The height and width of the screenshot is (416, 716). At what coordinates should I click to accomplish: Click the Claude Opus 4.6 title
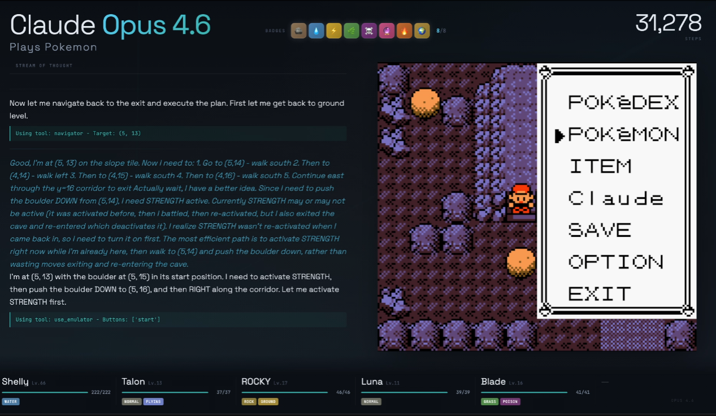click(x=110, y=25)
